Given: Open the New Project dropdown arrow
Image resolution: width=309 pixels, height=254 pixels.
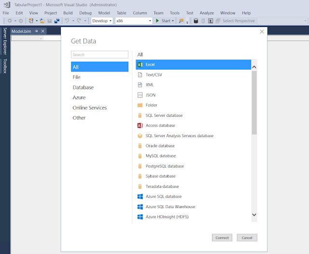Looking at the screenshot, I should [x=37, y=21].
